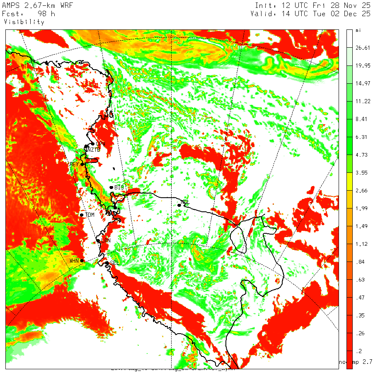Viewport: 373px width, 373px height.
Task: Select the .84 color bar value
Action: coord(360,262)
